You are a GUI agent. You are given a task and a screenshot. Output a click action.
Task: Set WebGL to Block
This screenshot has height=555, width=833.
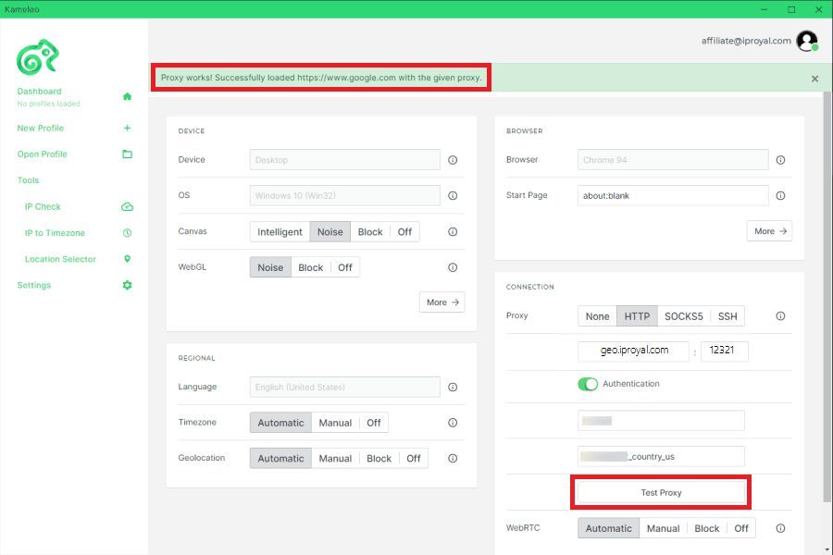click(x=311, y=267)
